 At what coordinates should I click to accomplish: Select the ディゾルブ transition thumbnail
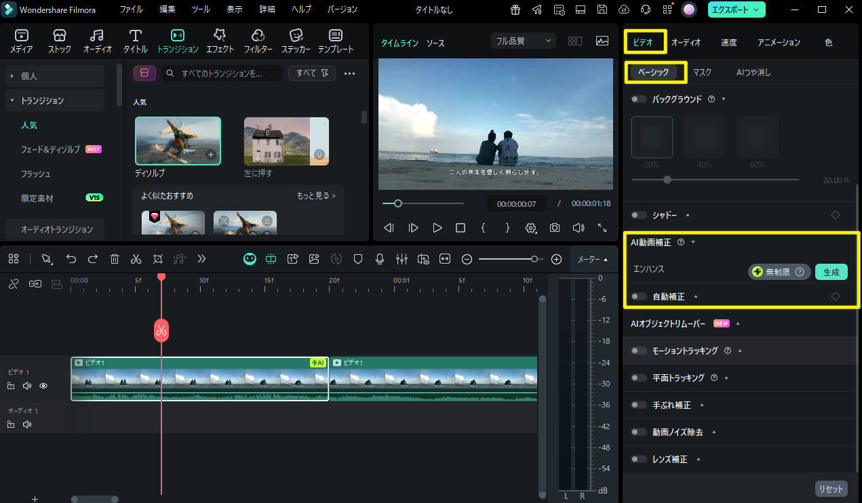tap(178, 140)
